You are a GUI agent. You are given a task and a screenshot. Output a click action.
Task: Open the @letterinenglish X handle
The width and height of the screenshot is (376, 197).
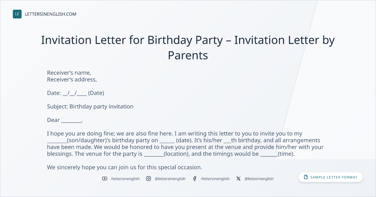(259, 179)
